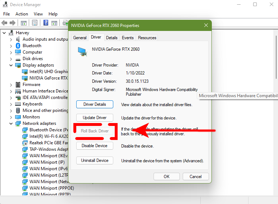Select the WAN Miniport (IP) entry
The height and width of the screenshot is (204, 278).
click(47, 162)
